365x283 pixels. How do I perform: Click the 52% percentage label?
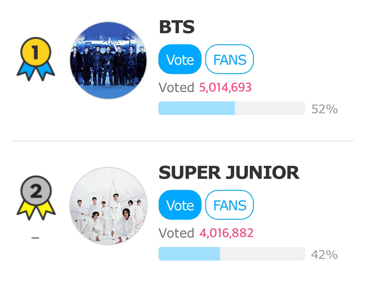pyautogui.click(x=325, y=108)
